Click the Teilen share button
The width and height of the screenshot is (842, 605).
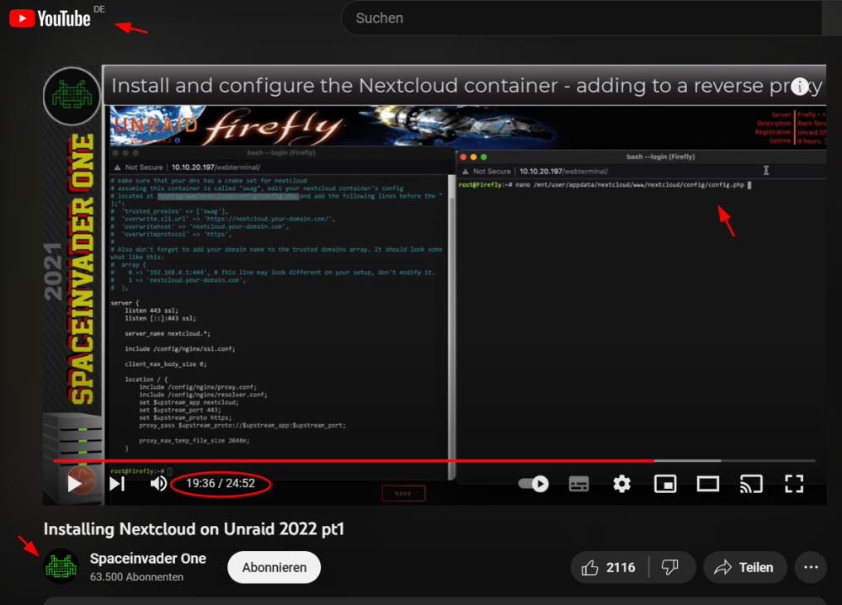(x=745, y=567)
